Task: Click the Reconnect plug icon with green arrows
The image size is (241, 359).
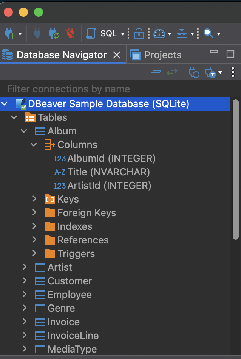Action: pyautogui.click(x=54, y=34)
